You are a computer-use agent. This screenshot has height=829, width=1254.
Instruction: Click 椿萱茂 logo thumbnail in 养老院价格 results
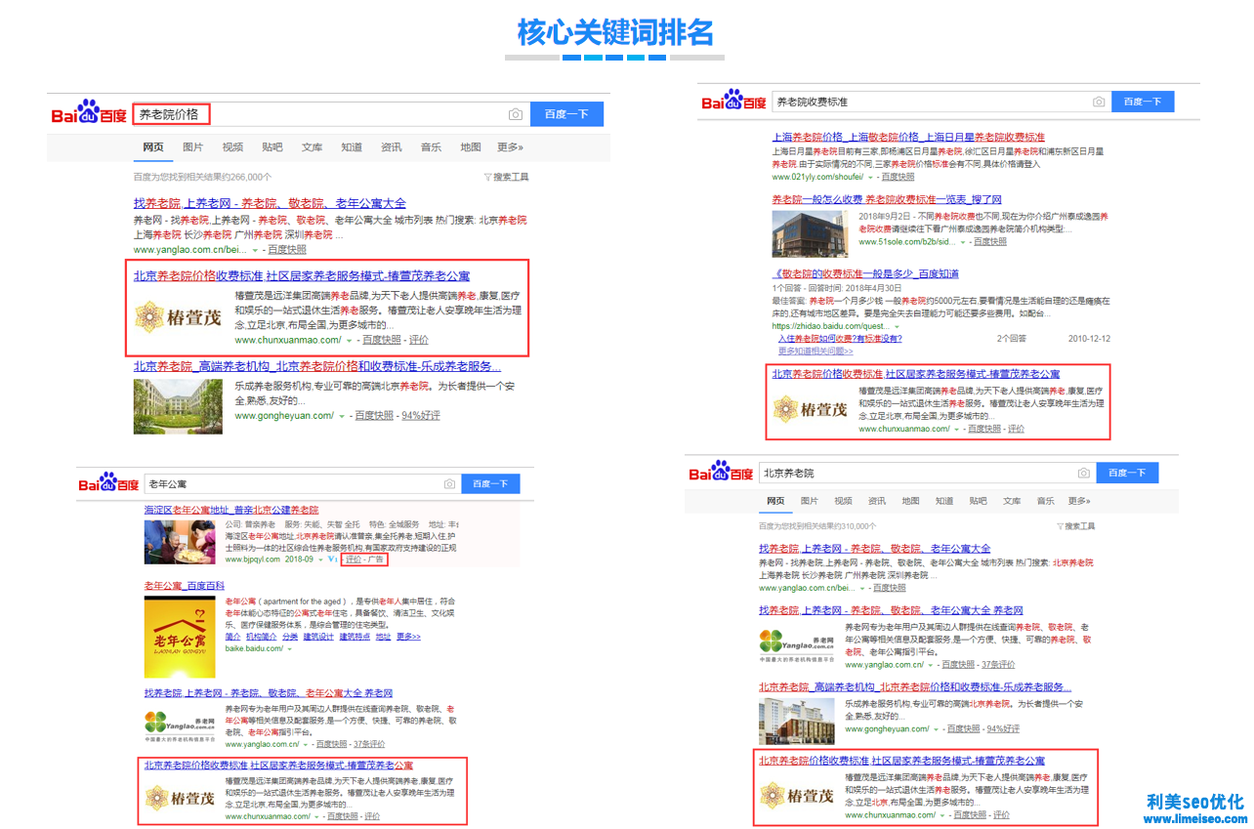point(178,315)
